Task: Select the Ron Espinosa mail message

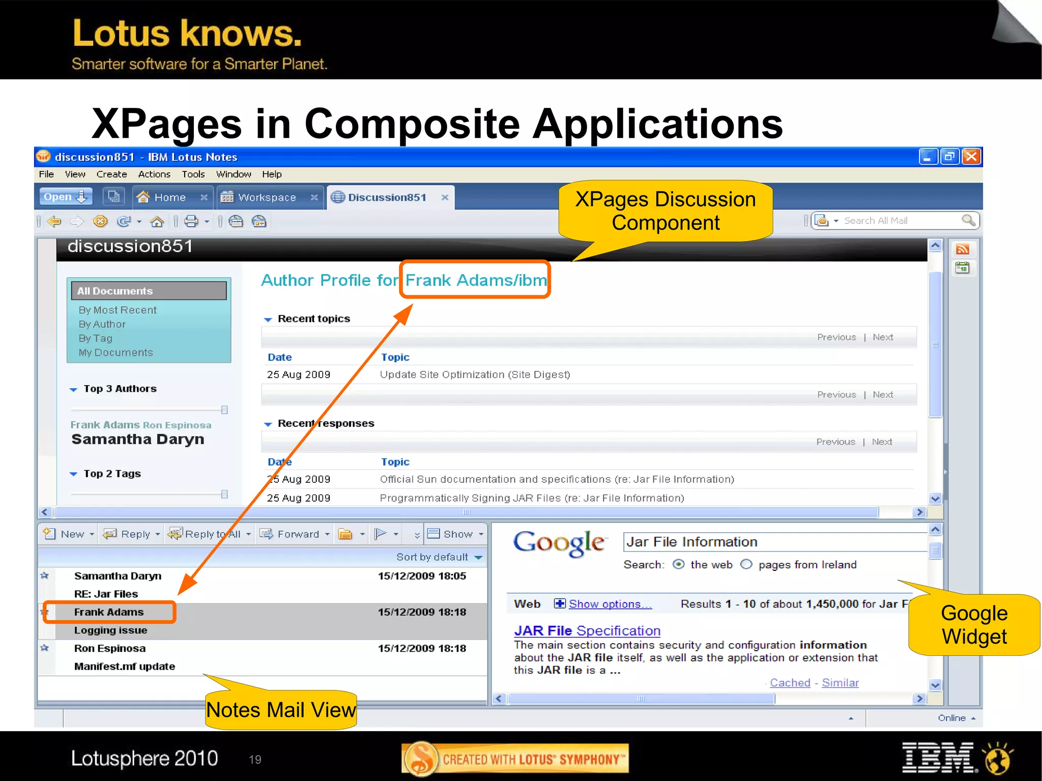Action: (263, 657)
